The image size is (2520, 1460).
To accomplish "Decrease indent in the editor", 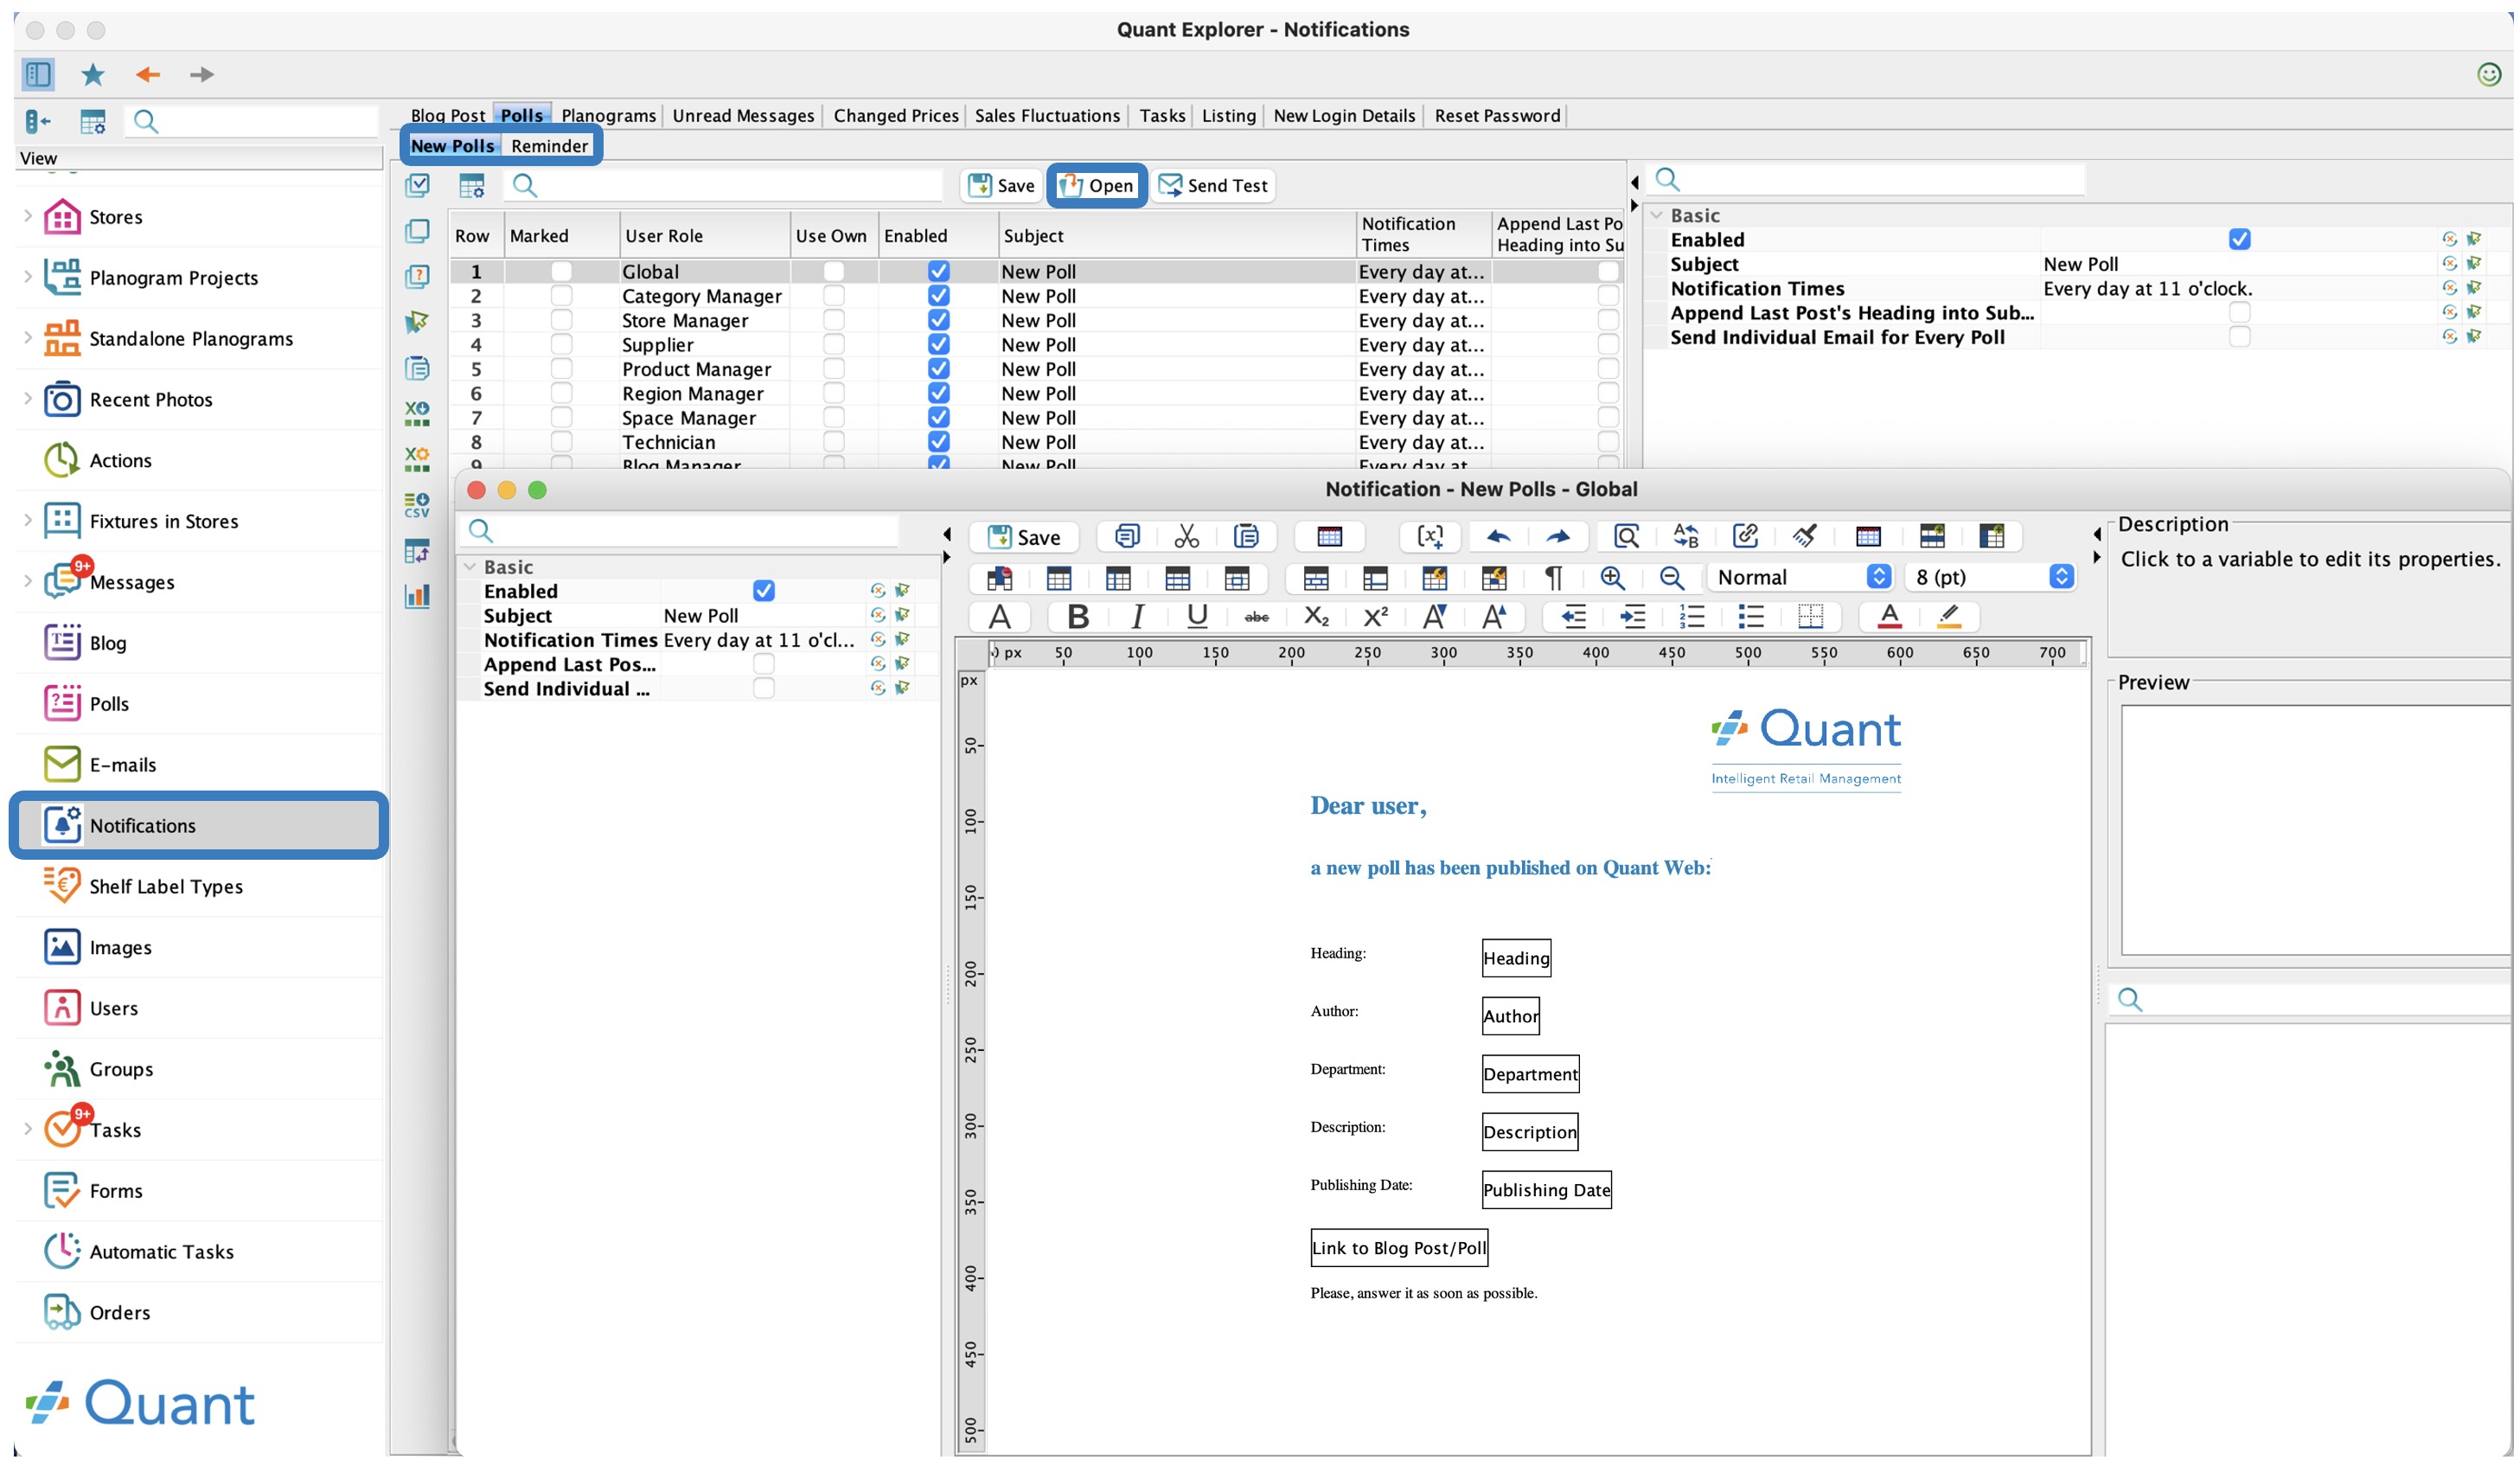I will point(1573,616).
